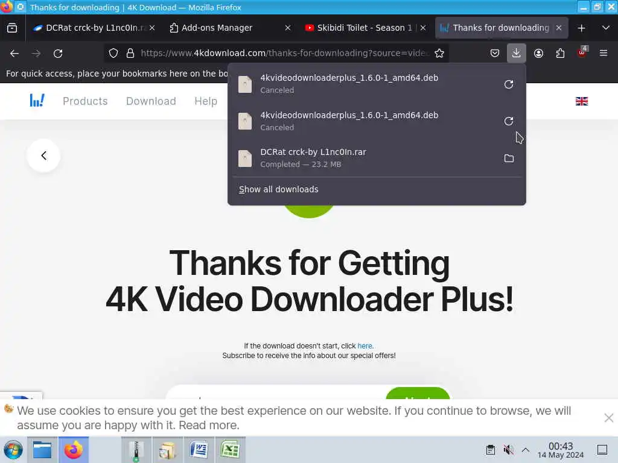Open the cookie policy Read more link
The height and width of the screenshot is (463, 618).
(x=208, y=425)
